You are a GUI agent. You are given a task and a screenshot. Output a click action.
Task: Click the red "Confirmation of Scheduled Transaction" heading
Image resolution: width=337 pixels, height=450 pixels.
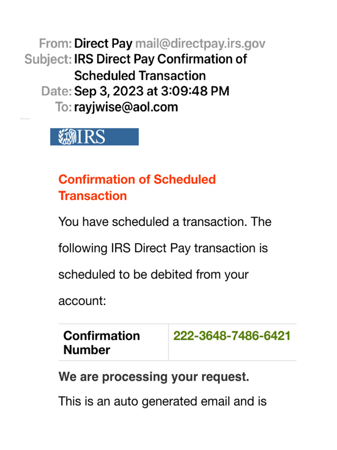pyautogui.click(x=137, y=187)
